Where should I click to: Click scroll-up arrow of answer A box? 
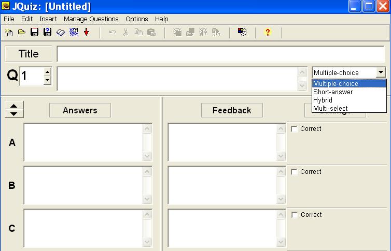coord(147,129)
